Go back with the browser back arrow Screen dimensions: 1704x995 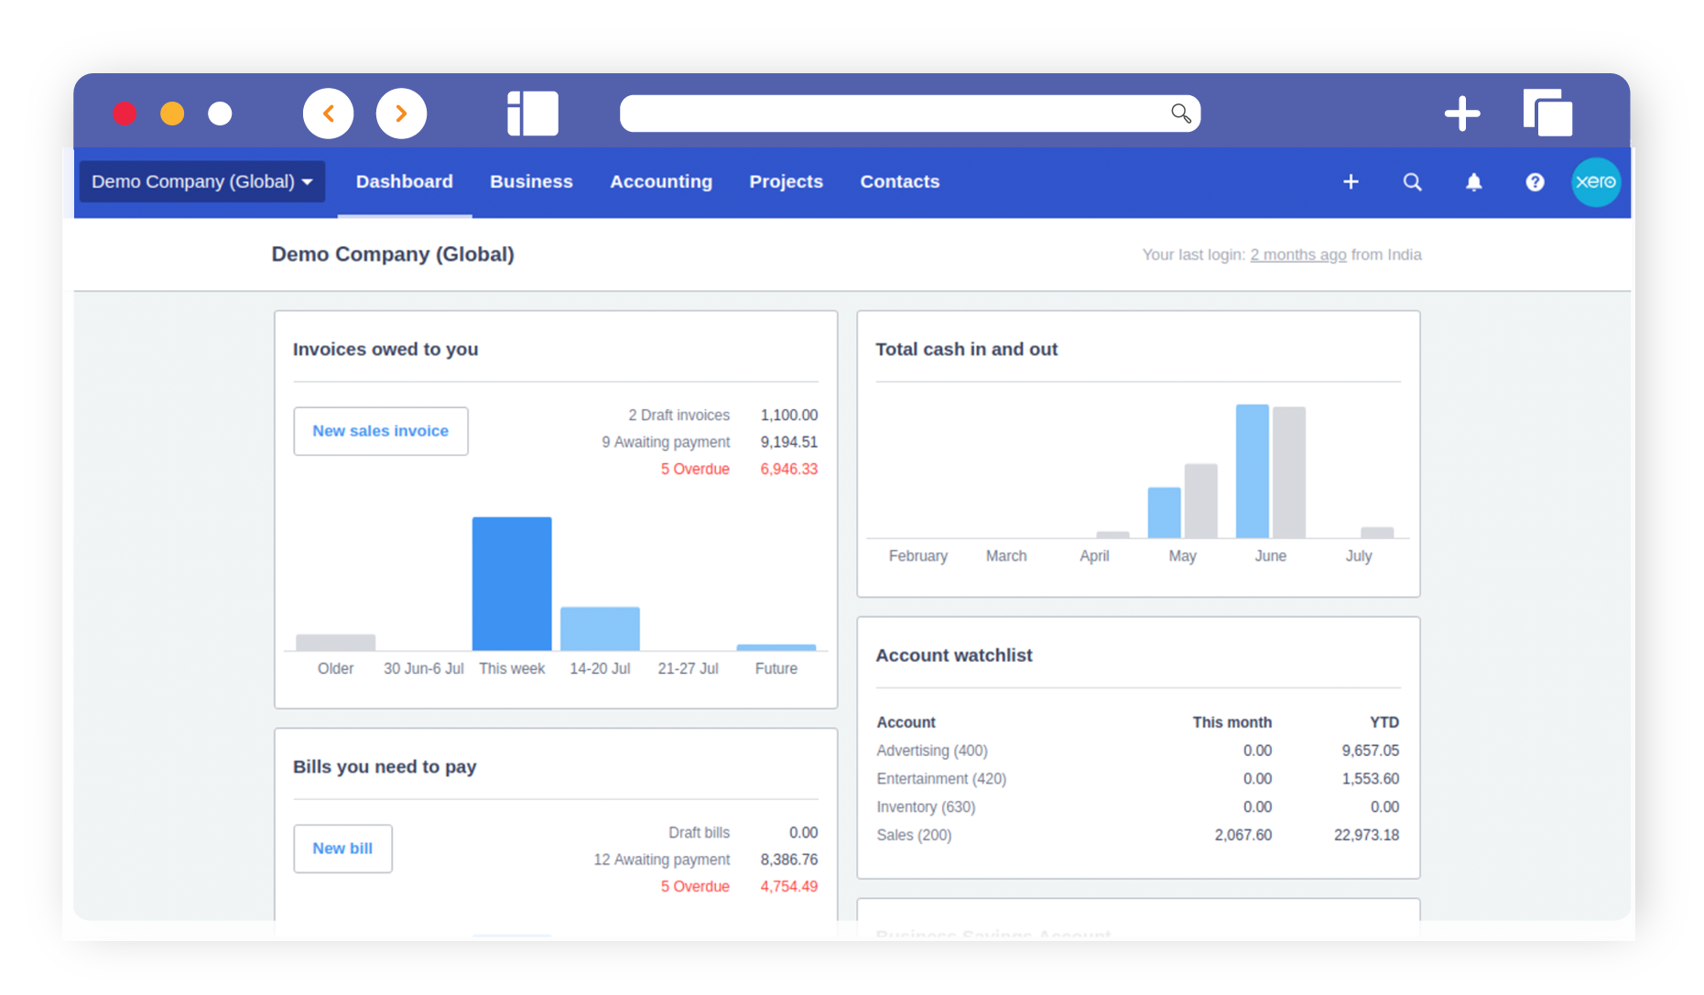coord(328,114)
